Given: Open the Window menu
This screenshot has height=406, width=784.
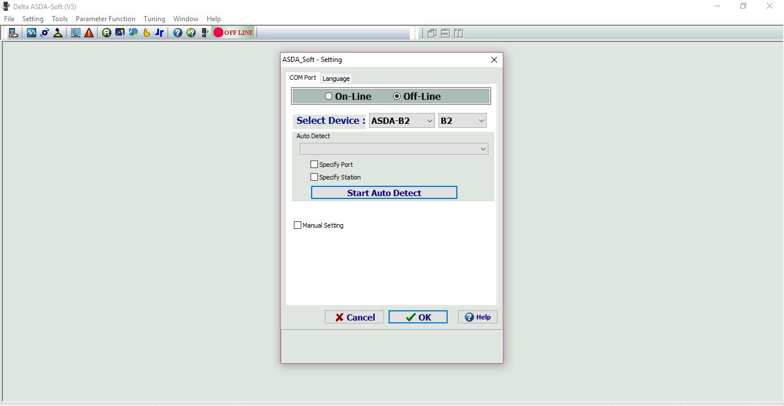Looking at the screenshot, I should [186, 19].
